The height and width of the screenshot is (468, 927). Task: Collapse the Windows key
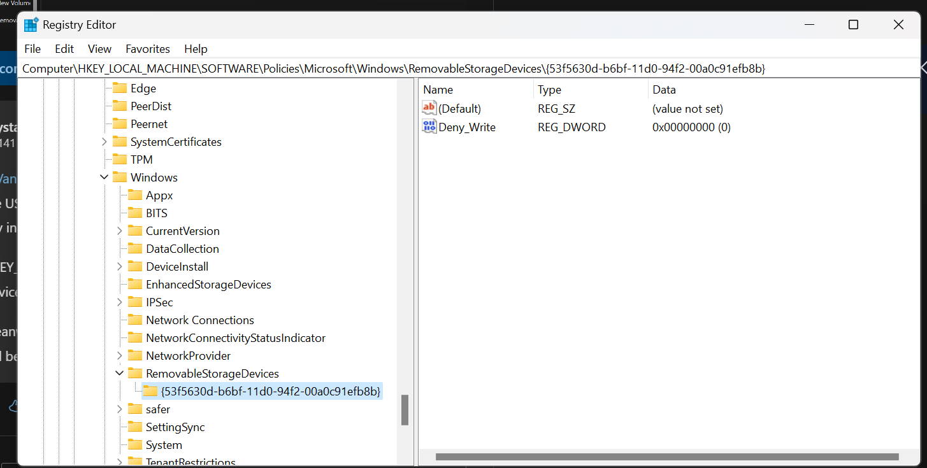pos(104,177)
